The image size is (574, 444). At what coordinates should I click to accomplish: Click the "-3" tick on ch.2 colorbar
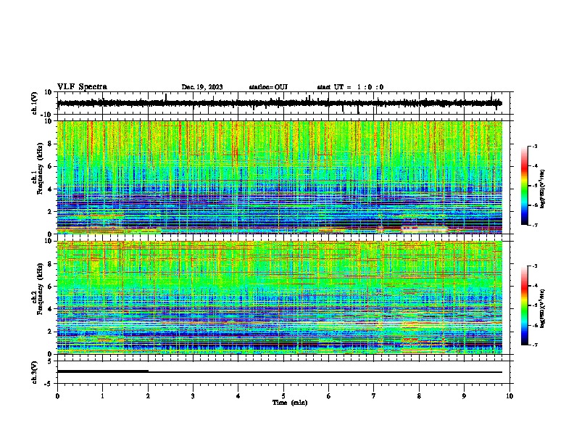(535, 266)
